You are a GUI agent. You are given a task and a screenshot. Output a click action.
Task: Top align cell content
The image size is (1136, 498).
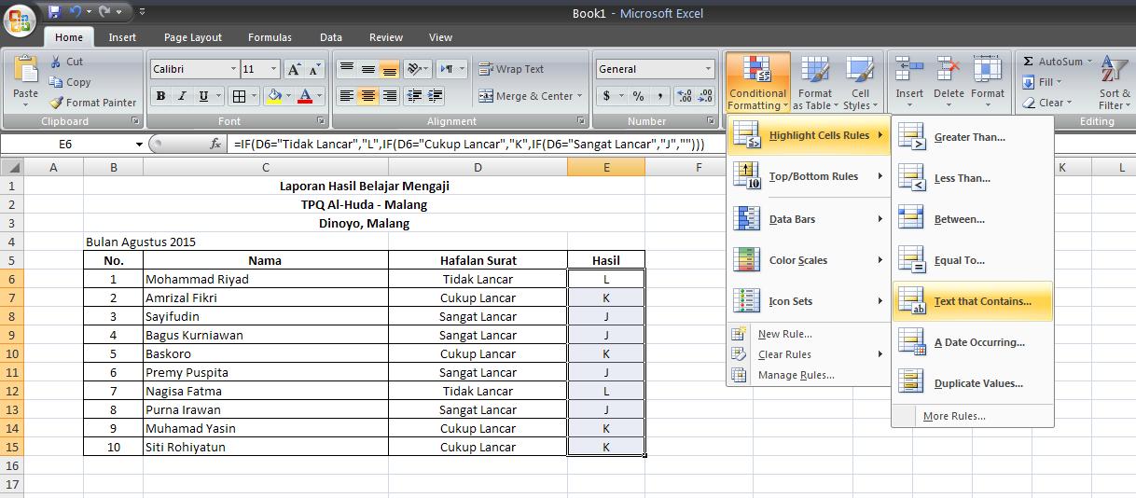[x=347, y=69]
